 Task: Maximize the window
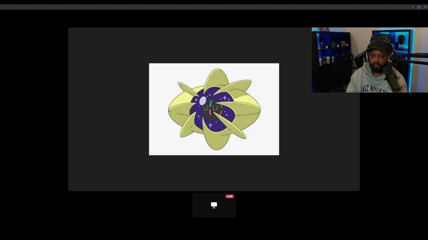pyautogui.click(x=419, y=7)
